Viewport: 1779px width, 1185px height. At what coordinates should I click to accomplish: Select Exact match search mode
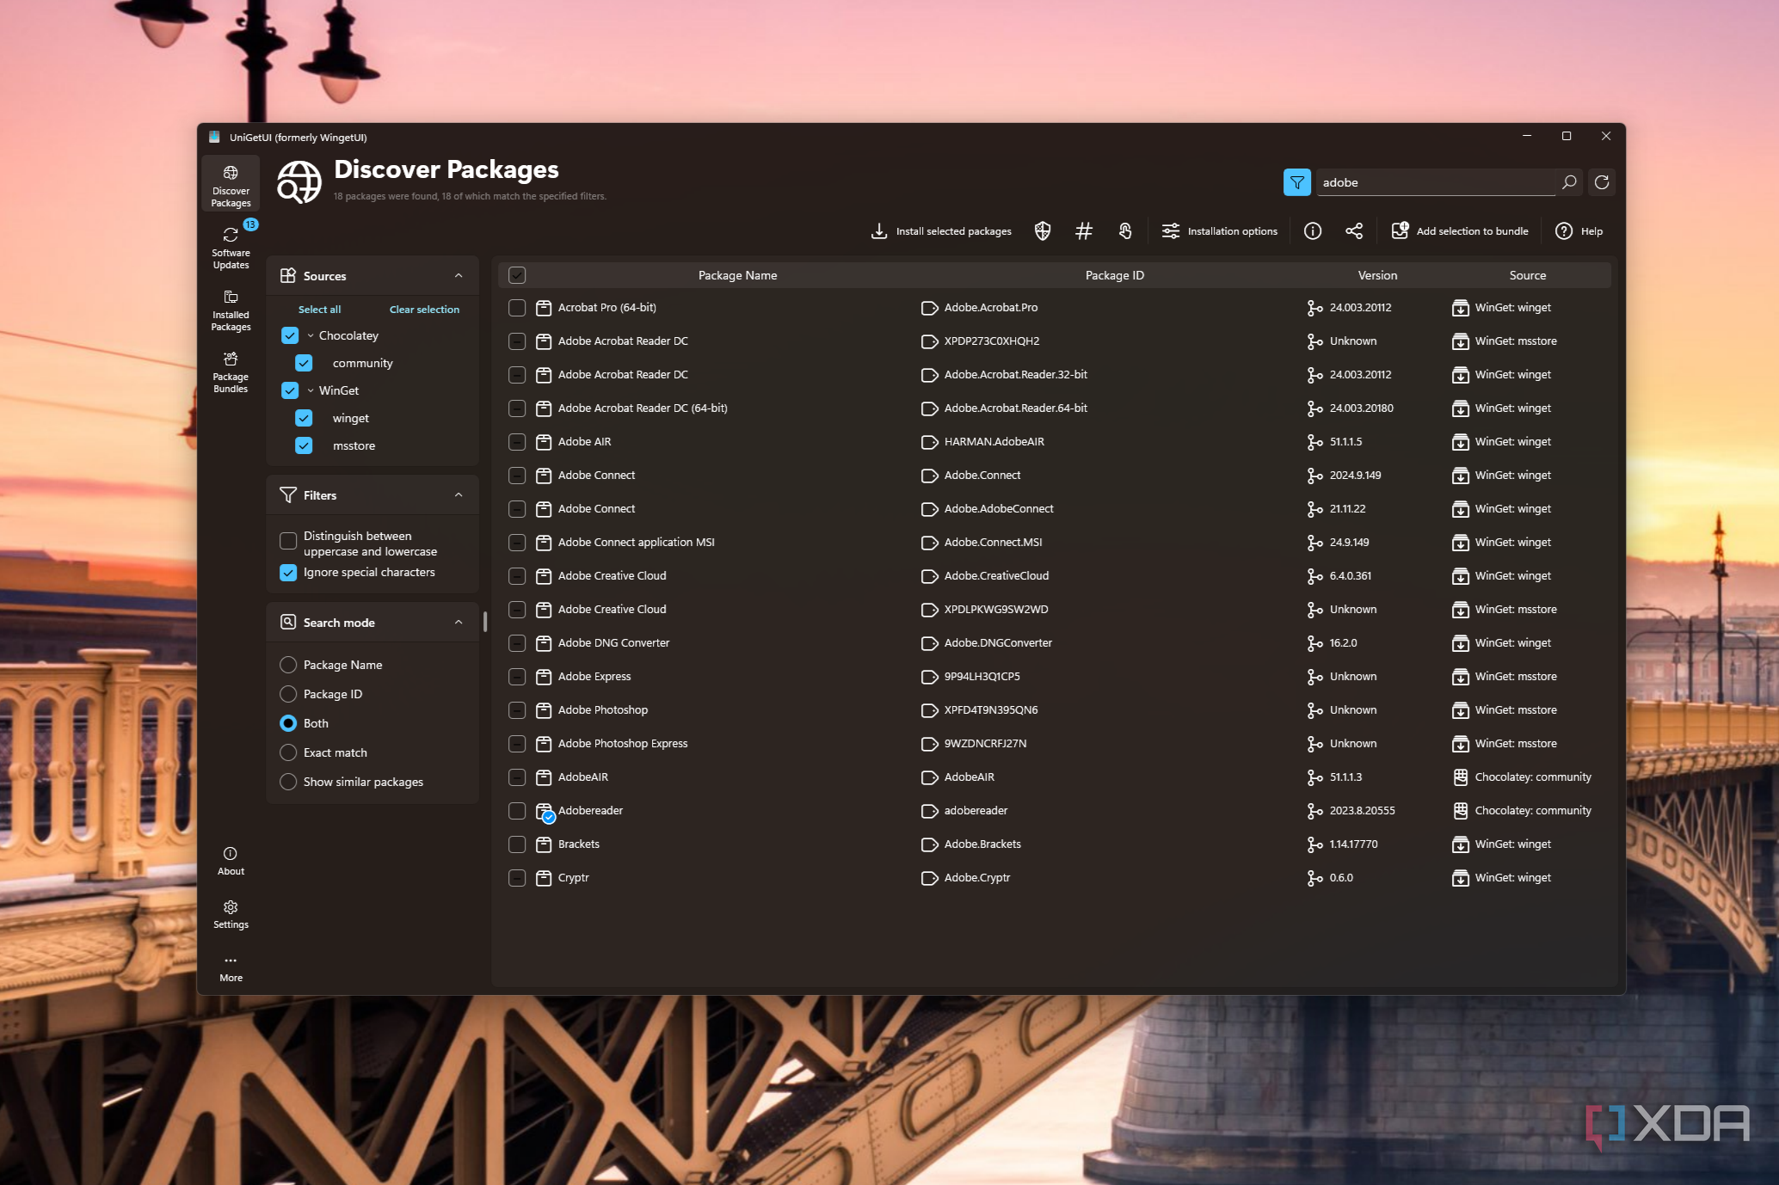288,752
